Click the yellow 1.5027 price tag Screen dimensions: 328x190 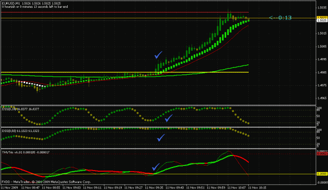[322, 17]
